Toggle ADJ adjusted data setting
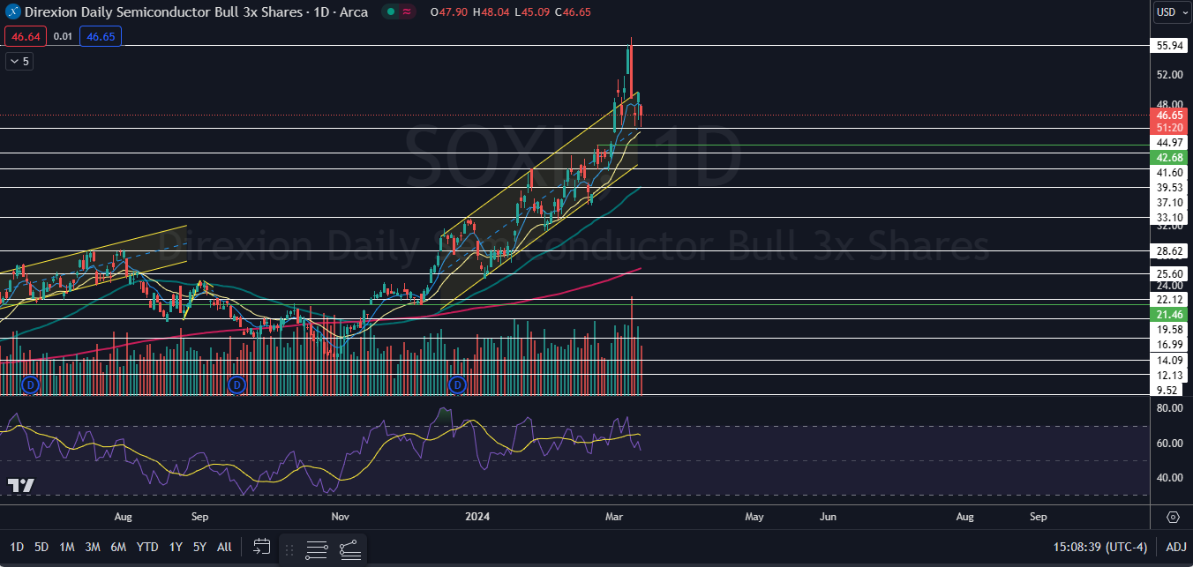 [x=1175, y=547]
